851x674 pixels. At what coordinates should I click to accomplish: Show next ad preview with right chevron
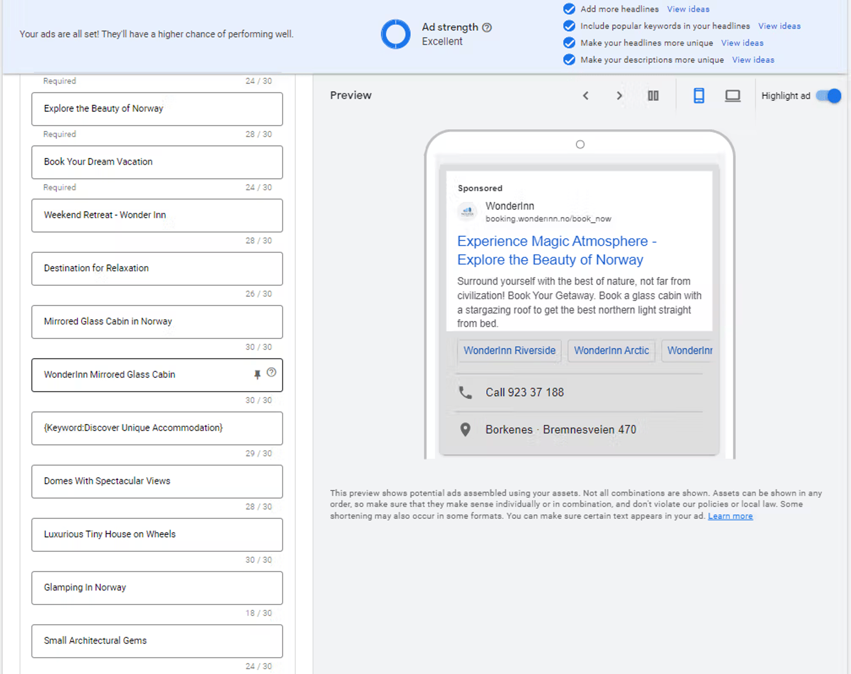(x=619, y=95)
